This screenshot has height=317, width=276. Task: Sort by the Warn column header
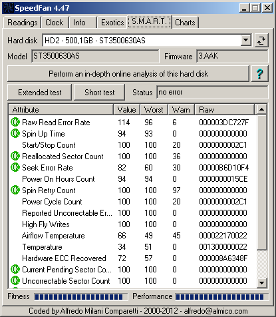(181, 109)
